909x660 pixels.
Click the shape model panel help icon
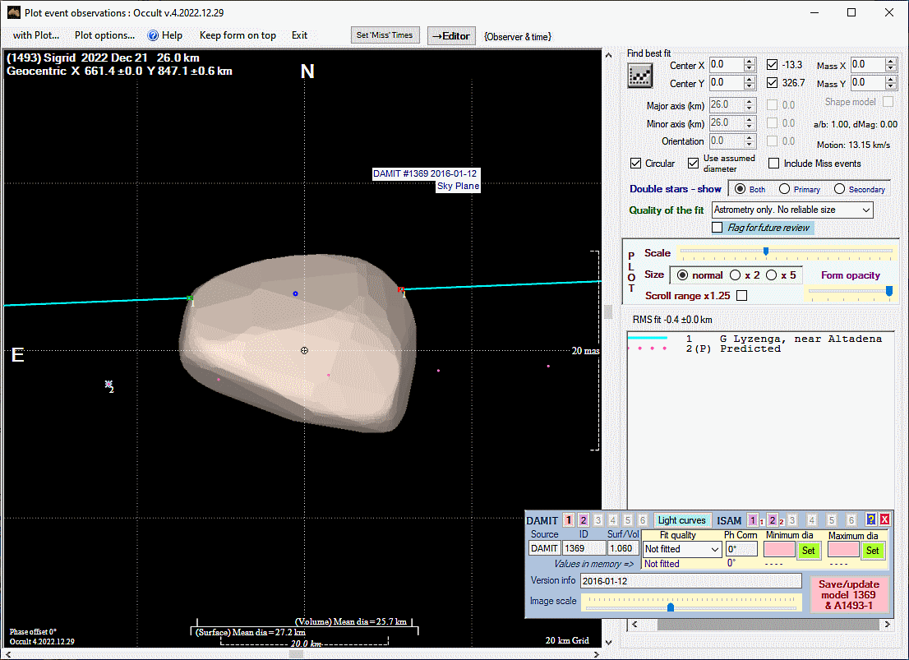pyautogui.click(x=871, y=519)
